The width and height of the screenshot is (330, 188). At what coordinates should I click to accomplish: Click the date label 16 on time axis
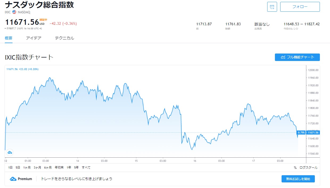(195, 161)
